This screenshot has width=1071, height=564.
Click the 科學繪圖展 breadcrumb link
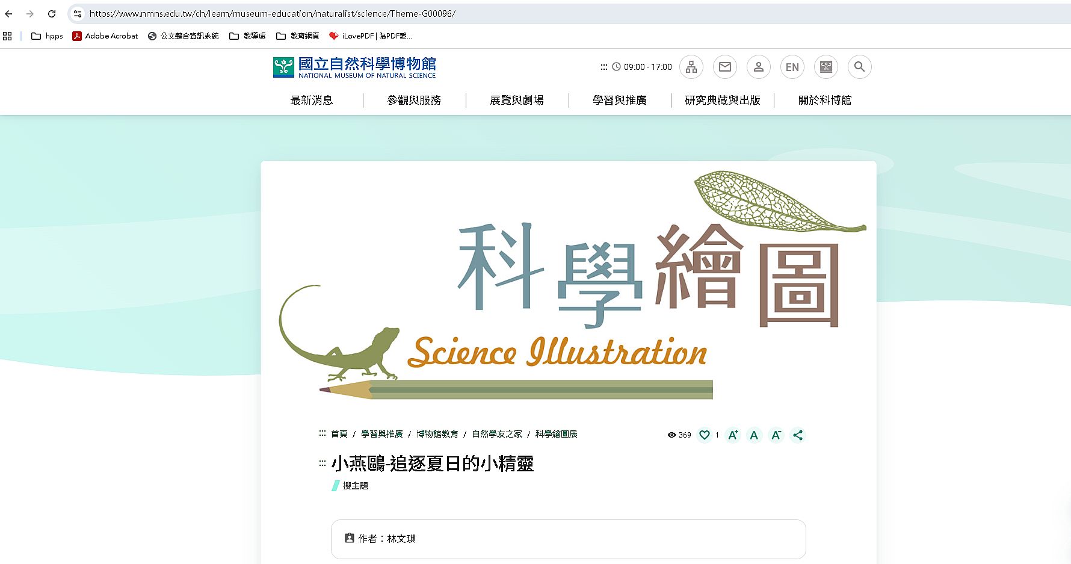coord(557,434)
